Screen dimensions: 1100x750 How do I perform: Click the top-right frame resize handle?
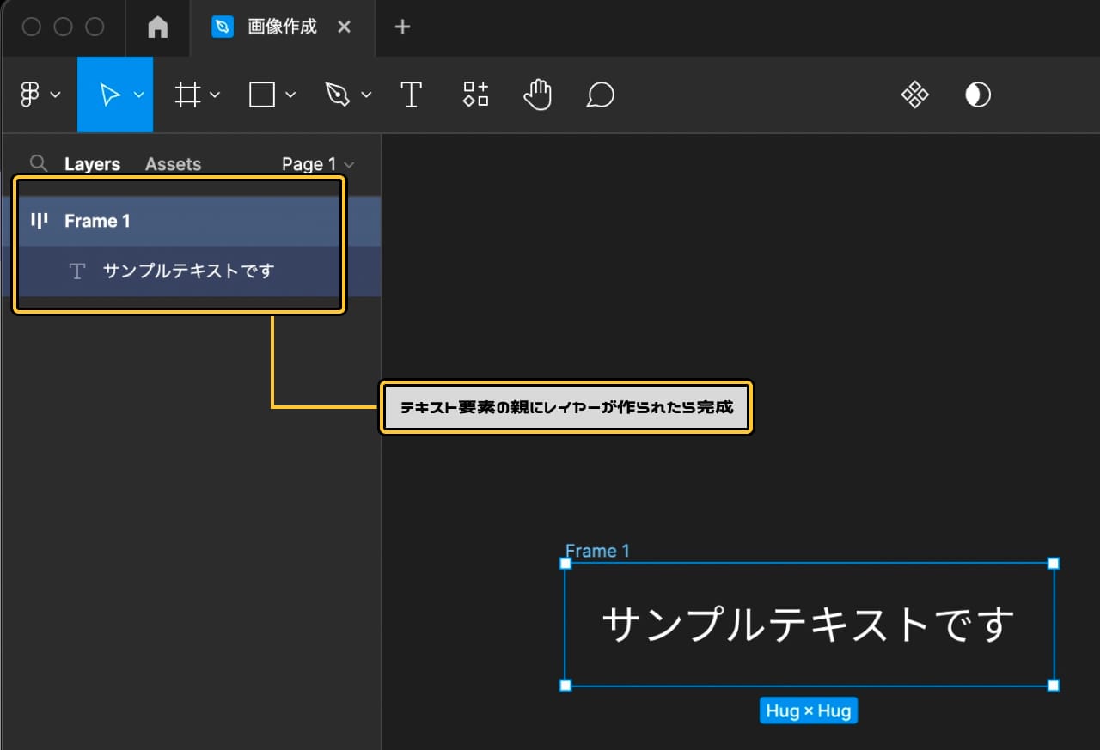(x=1054, y=564)
